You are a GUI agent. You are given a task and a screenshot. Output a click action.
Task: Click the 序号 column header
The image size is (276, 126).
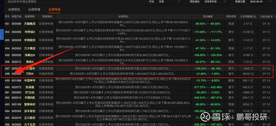pyautogui.click(x=7, y=16)
